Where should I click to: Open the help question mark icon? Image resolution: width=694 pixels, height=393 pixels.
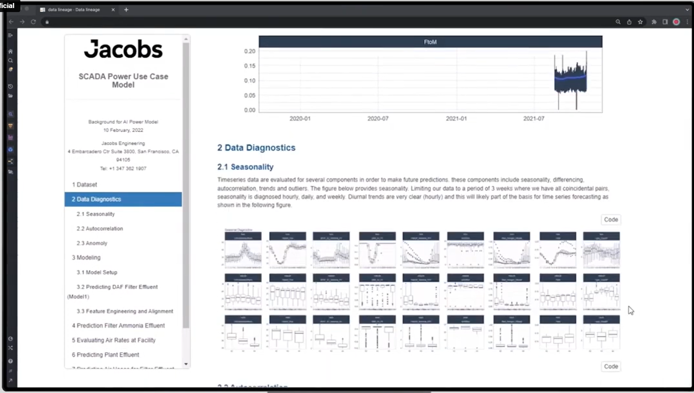click(10, 361)
